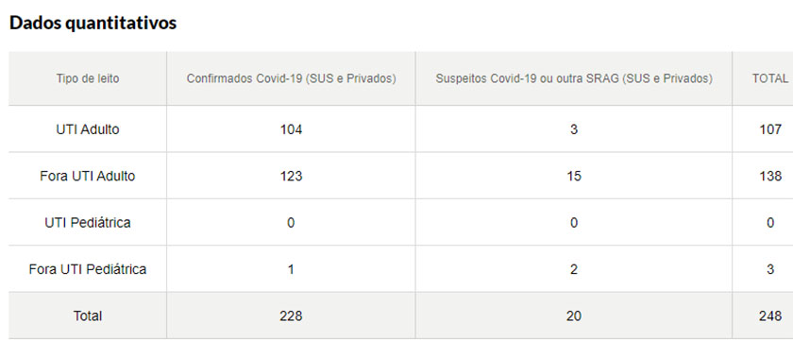This screenshot has width=793, height=341.
Task: Click the total 138 cell
Action: (770, 176)
